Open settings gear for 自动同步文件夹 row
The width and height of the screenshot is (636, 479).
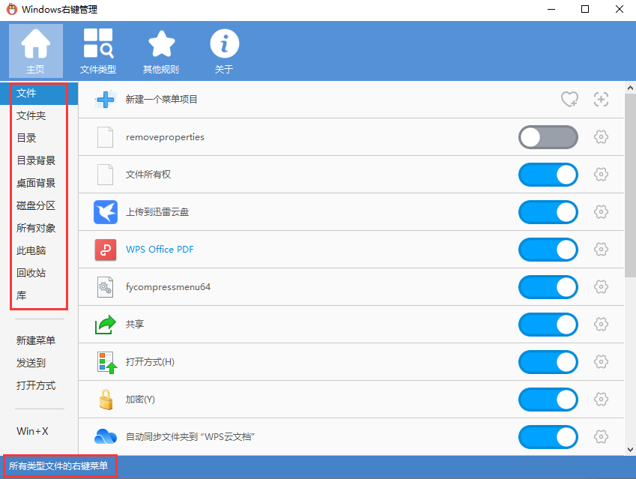coord(601,437)
